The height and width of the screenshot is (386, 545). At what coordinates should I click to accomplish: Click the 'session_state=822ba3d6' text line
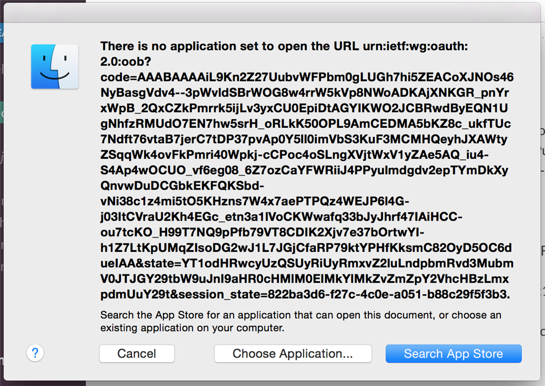click(305, 294)
